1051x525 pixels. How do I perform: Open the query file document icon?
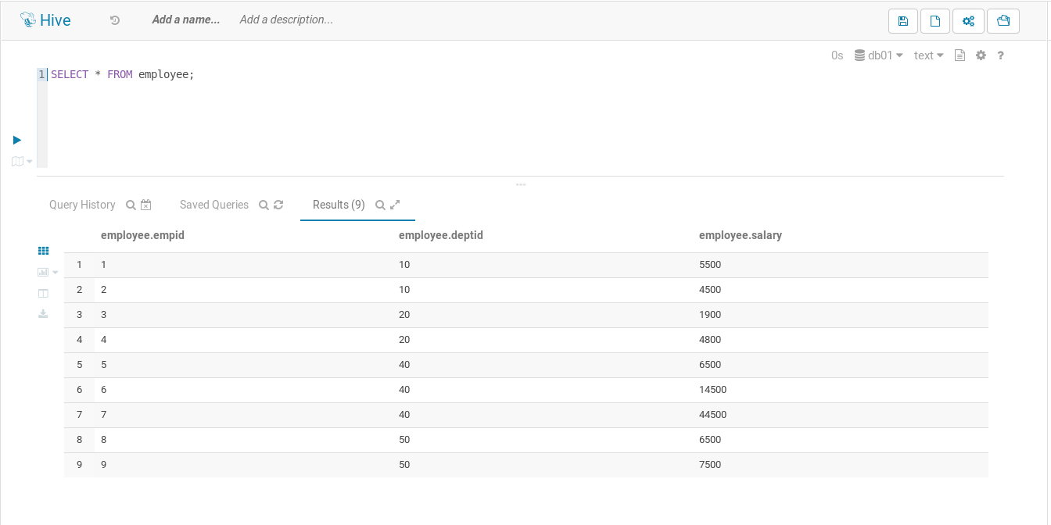[x=960, y=55]
